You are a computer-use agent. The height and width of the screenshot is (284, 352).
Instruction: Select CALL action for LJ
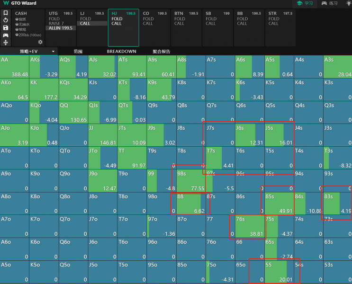(85, 23)
